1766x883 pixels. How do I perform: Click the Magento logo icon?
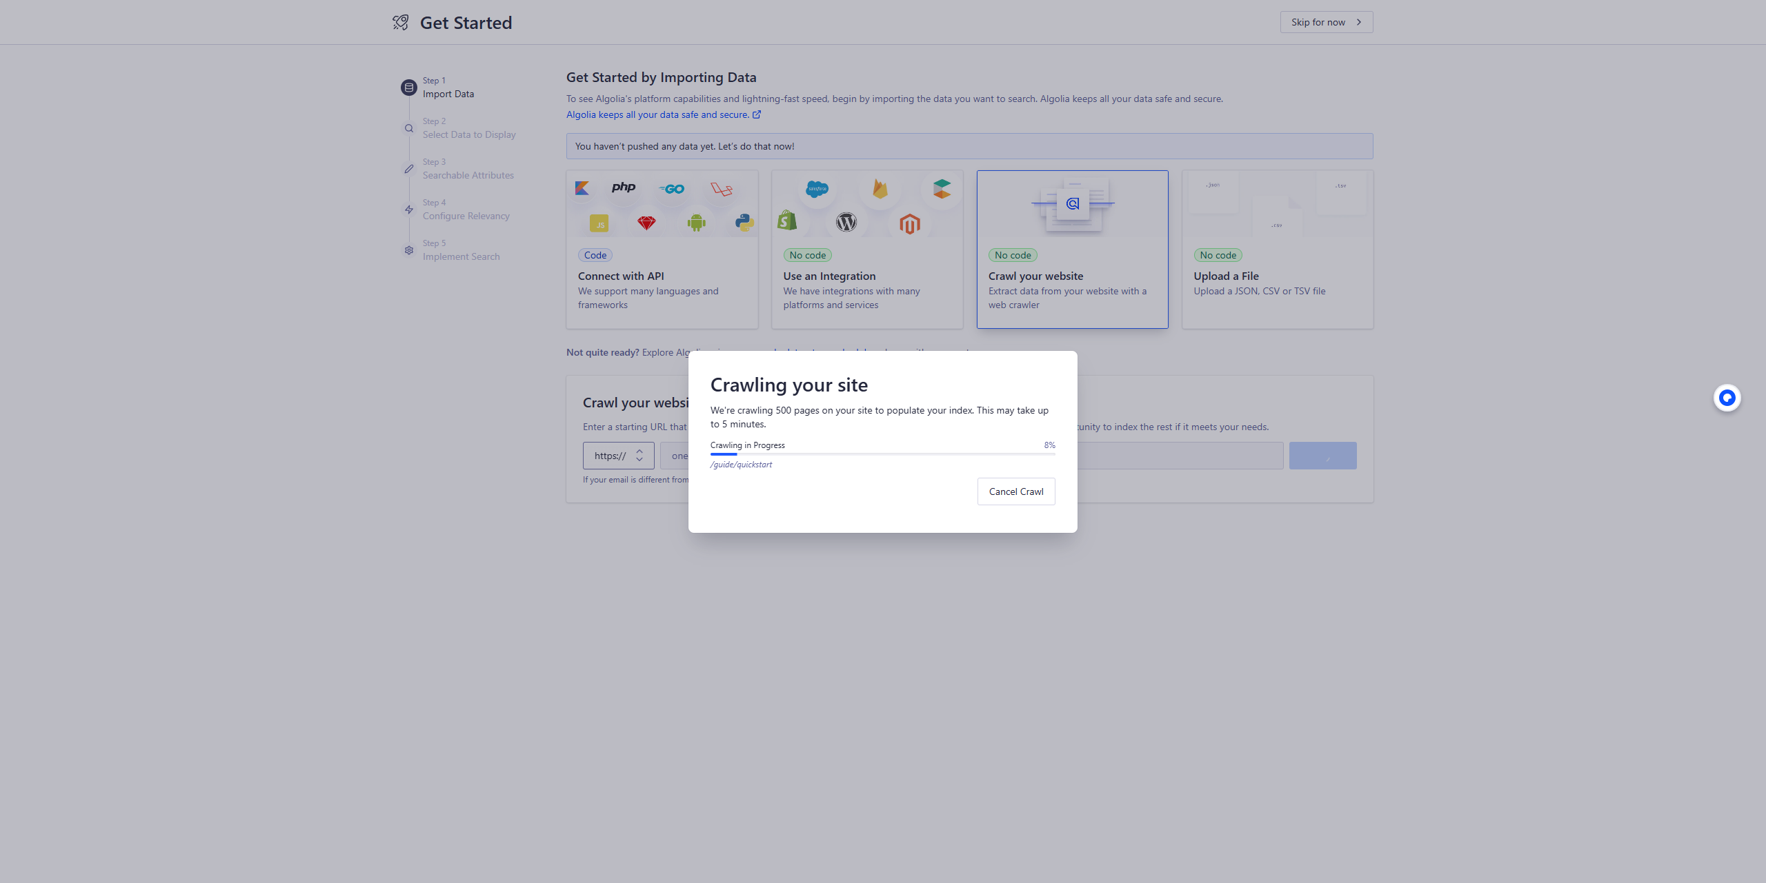click(x=910, y=224)
